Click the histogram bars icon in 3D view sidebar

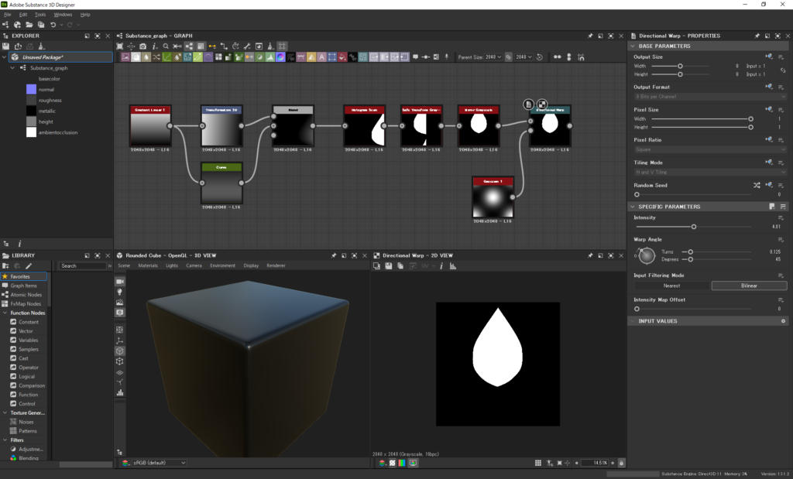(120, 392)
